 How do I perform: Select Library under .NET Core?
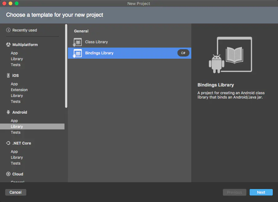[17, 158]
